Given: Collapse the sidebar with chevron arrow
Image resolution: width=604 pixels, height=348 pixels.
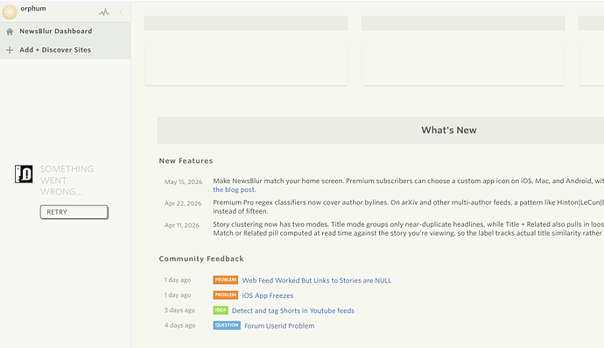Looking at the screenshot, I should pos(122,12).
